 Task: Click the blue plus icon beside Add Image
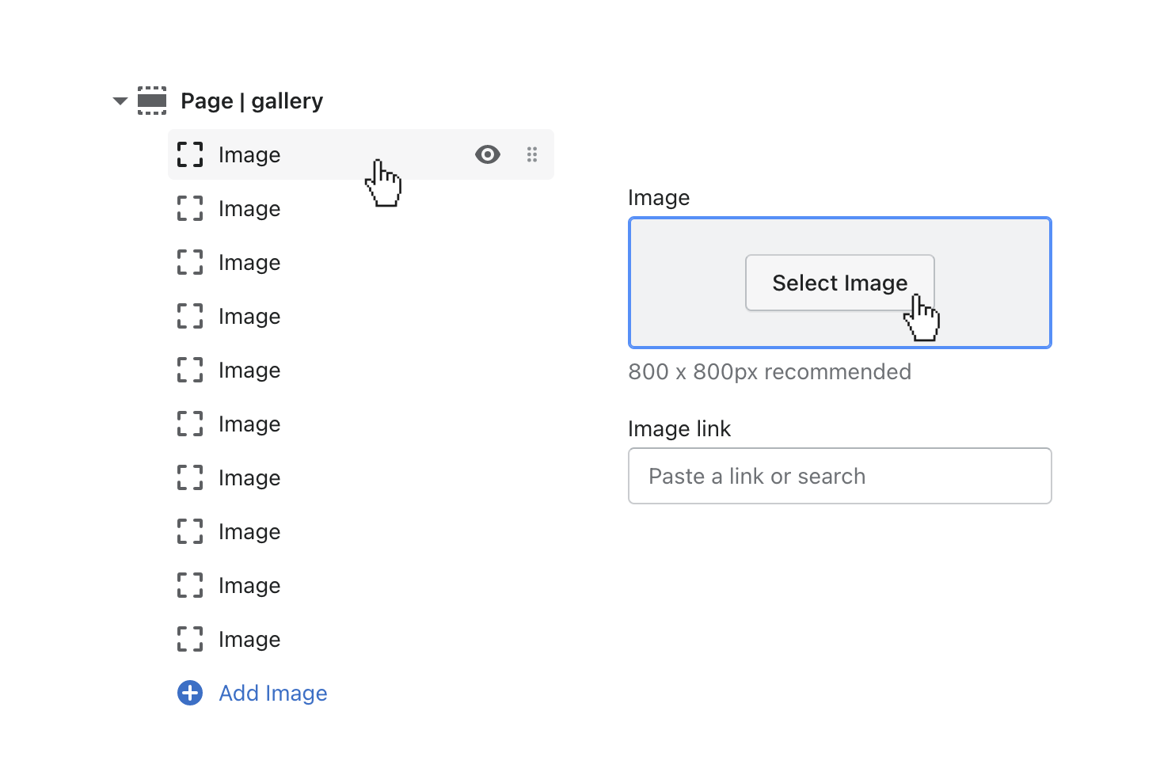[x=190, y=694]
